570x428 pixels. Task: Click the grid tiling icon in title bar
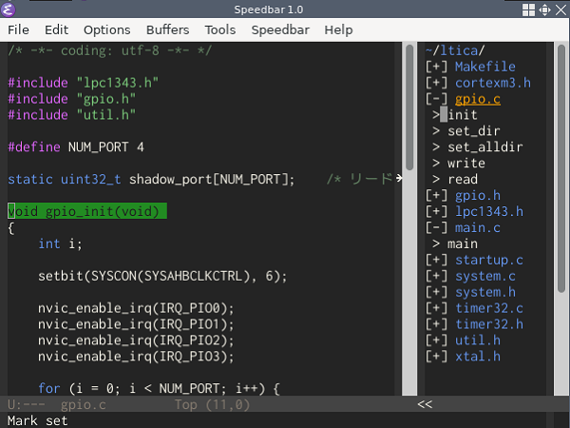point(528,10)
